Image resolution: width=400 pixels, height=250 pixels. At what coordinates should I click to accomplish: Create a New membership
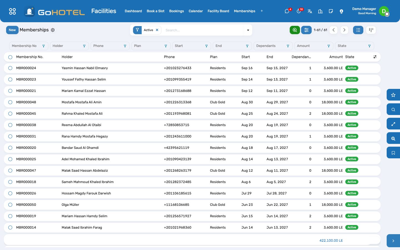[x=12, y=30]
